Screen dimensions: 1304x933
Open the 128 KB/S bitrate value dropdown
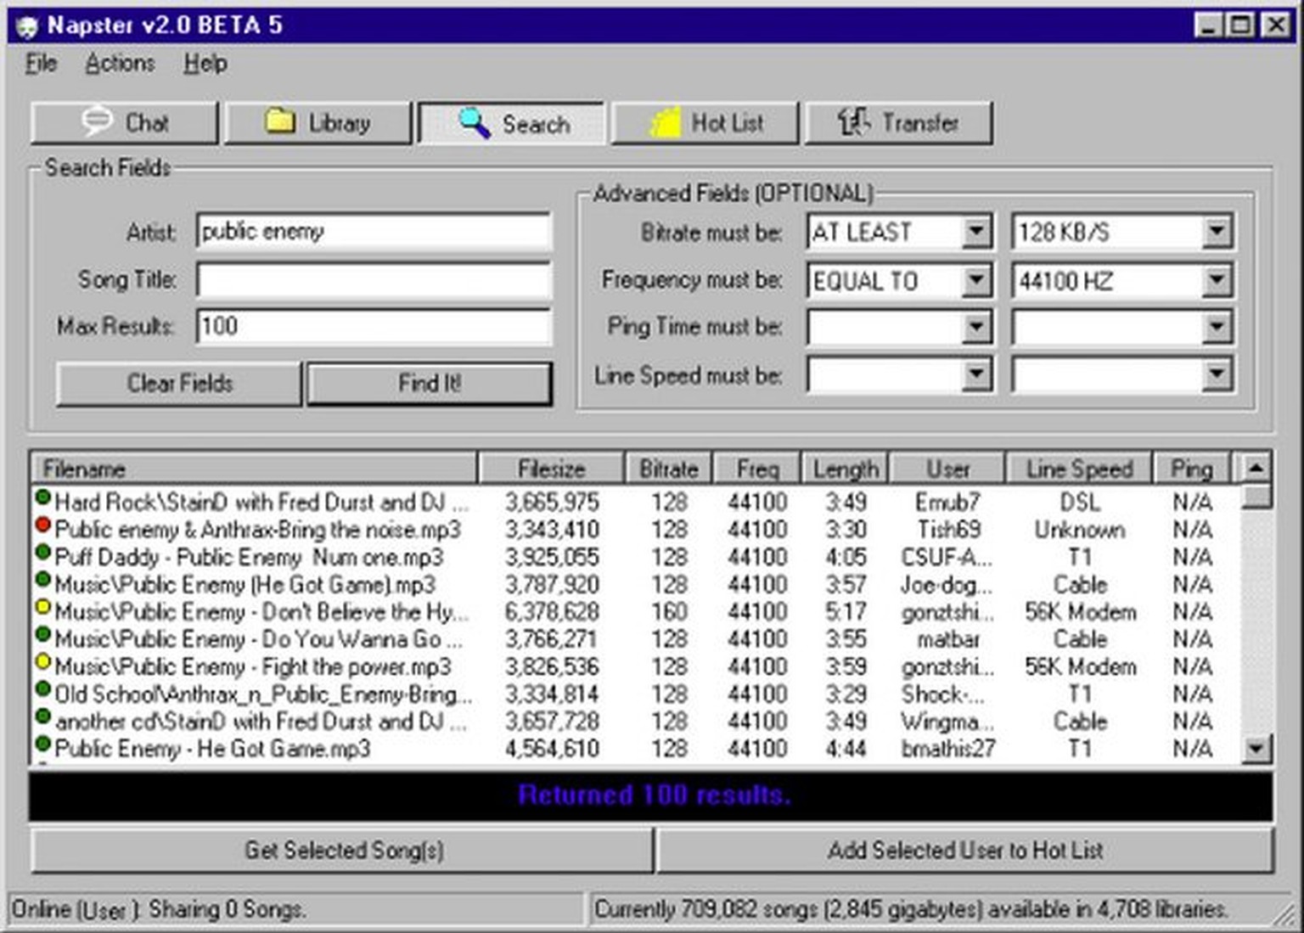(1217, 232)
